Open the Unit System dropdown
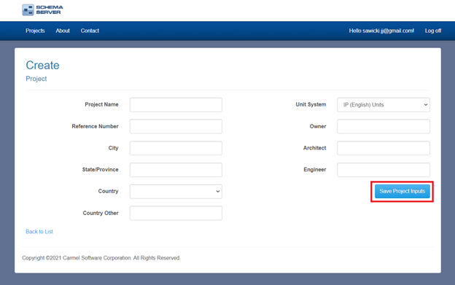455x285 pixels. point(384,105)
